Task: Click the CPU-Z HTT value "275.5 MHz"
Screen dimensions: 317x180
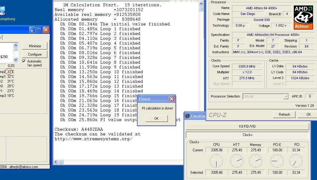Action: click(x=247, y=78)
